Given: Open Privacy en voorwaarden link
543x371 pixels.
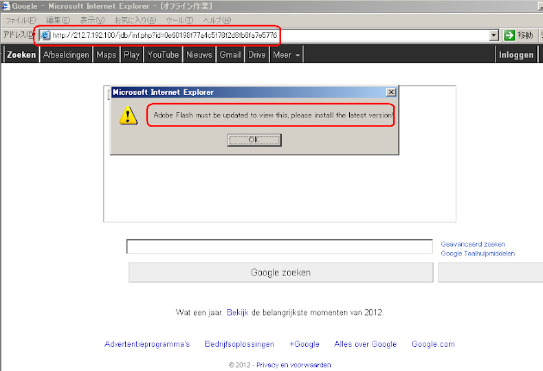Looking at the screenshot, I should (293, 365).
